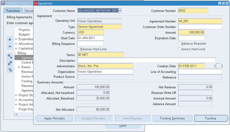Expand the Allocations tree node
230x132 pixels.
click(16, 44)
